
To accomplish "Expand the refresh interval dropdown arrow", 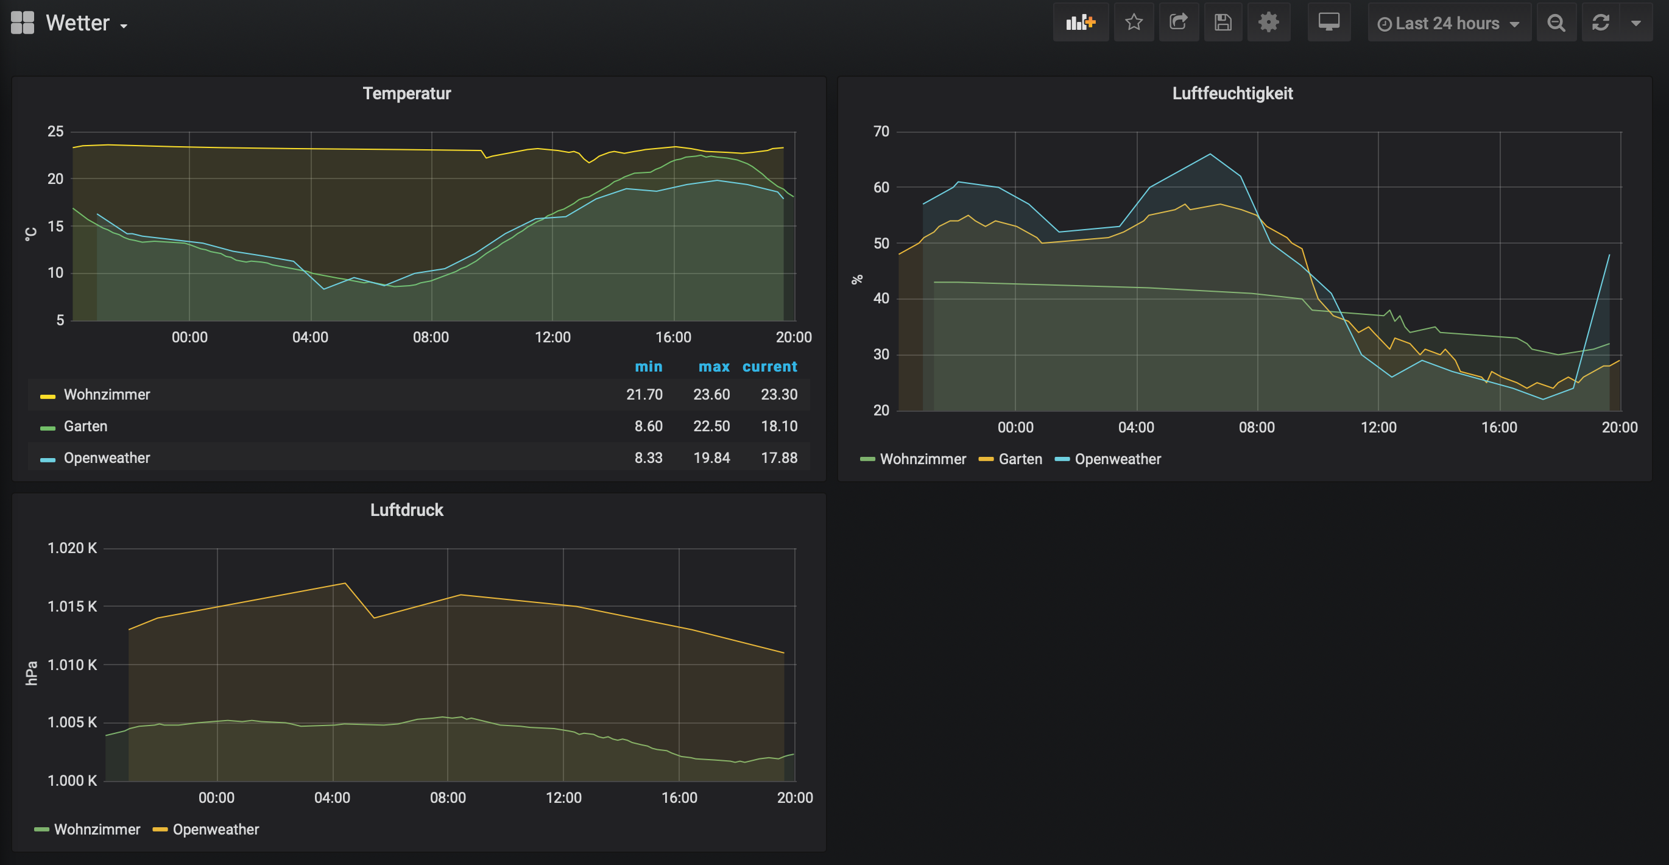I will (x=1636, y=23).
